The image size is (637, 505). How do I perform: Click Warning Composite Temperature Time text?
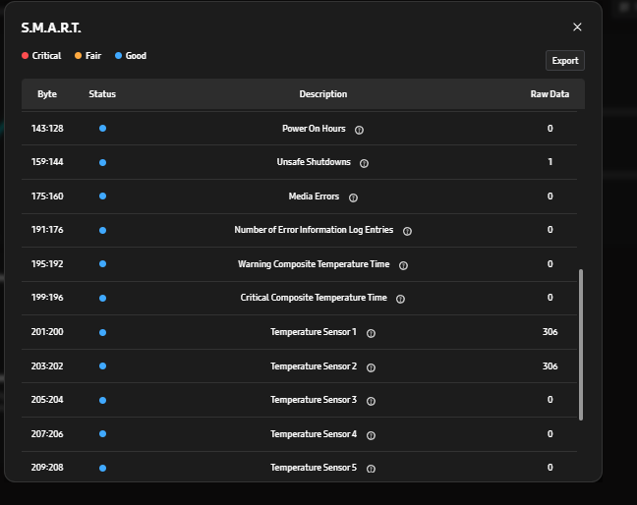click(314, 264)
